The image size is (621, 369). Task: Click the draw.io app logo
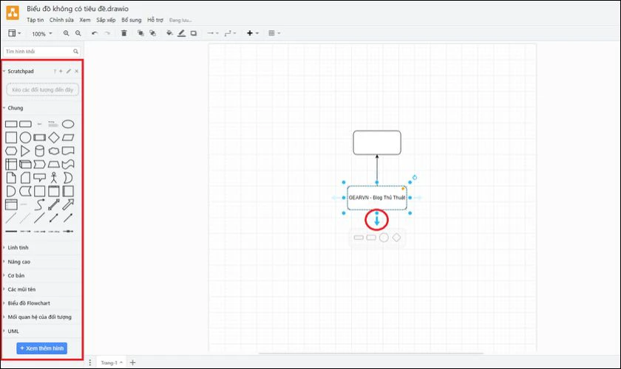point(13,13)
